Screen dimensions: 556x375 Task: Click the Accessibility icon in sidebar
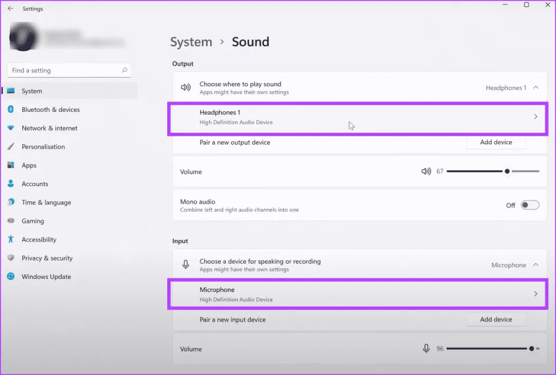pyautogui.click(x=10, y=239)
